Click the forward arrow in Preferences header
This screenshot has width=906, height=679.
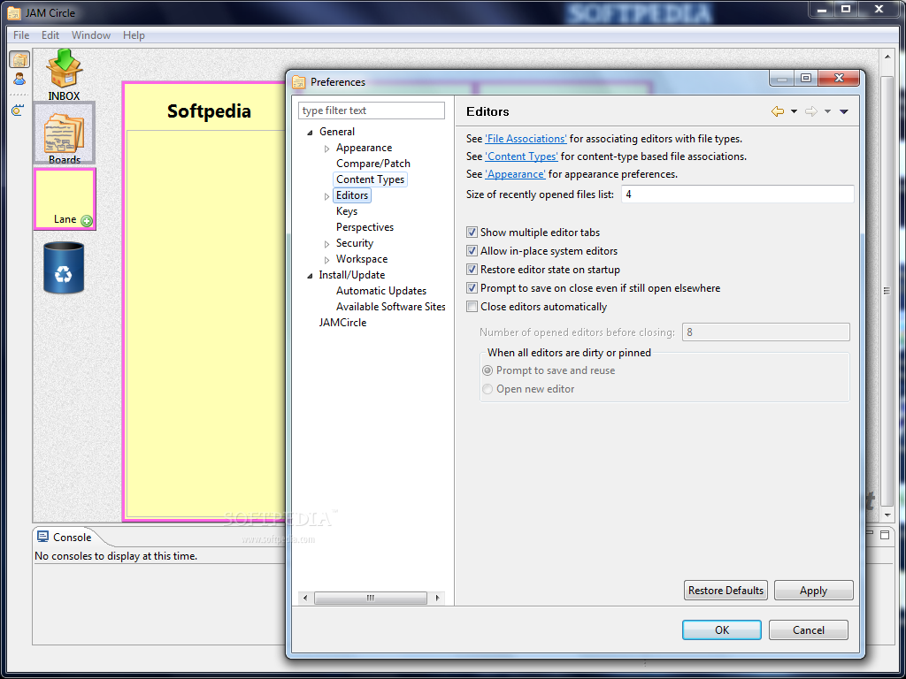pyautogui.click(x=811, y=111)
